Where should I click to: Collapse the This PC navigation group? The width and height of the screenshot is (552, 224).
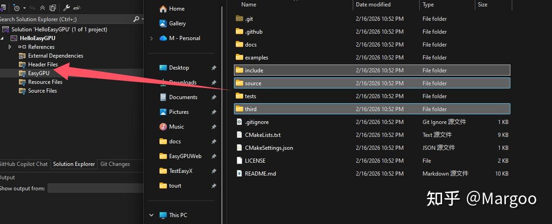click(x=152, y=215)
